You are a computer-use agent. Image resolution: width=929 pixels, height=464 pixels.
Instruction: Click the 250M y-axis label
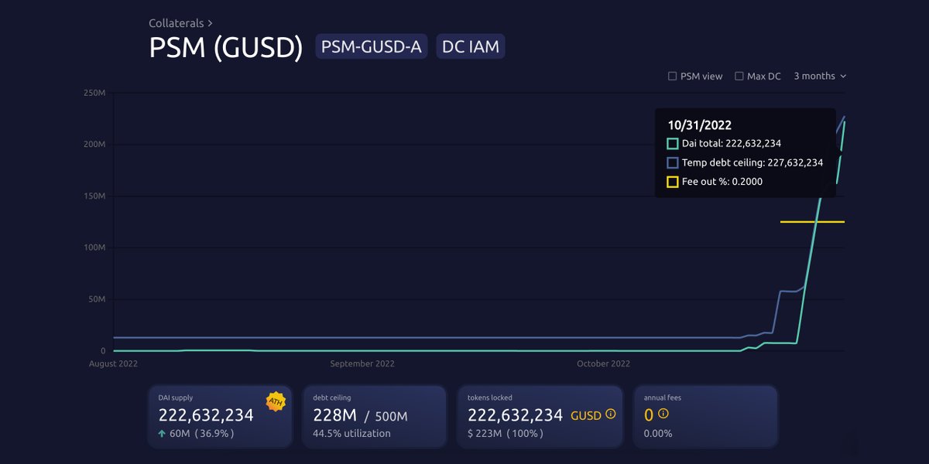tap(94, 93)
